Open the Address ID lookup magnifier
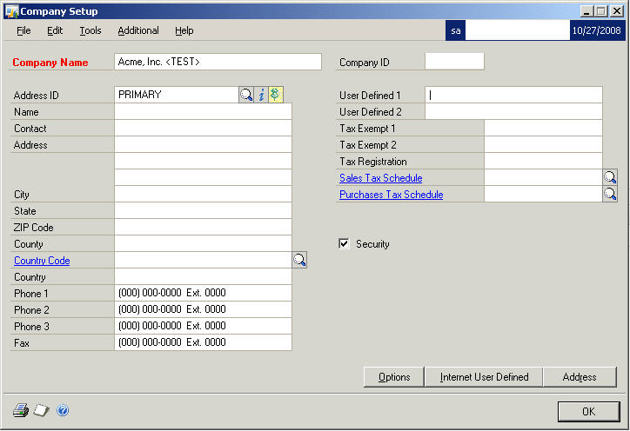This screenshot has width=630, height=431. click(x=246, y=95)
